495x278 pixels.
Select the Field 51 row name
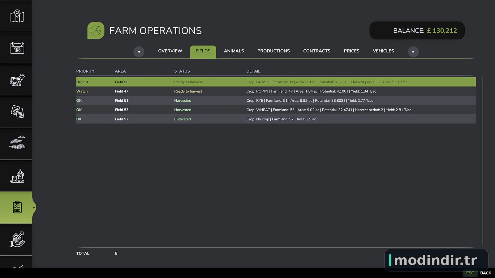point(122,100)
